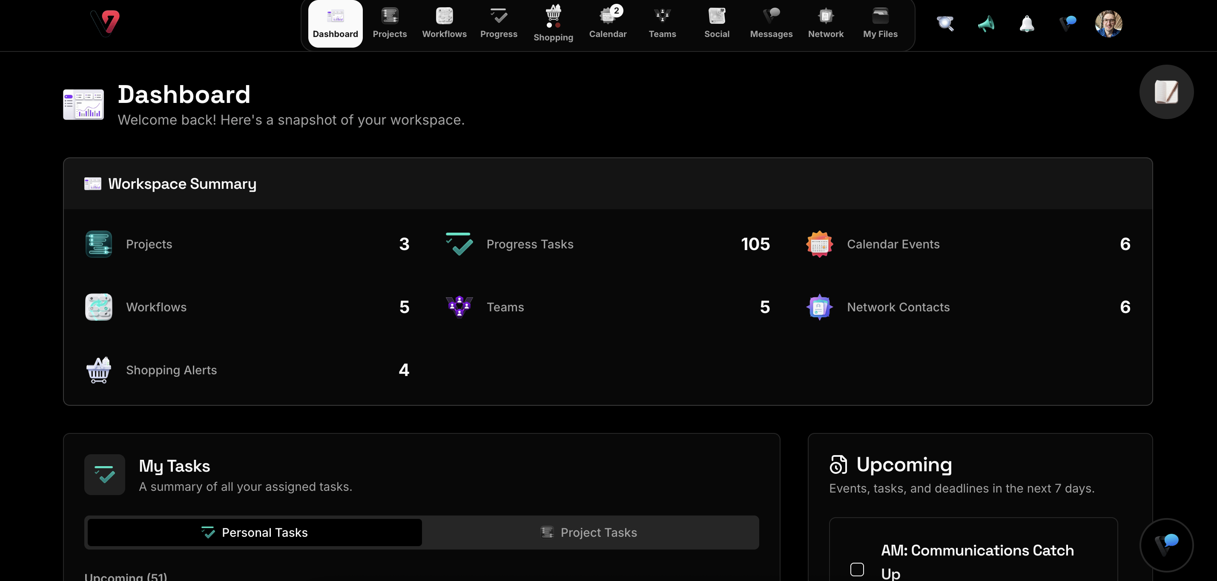Open the notepad floating button
1217x581 pixels.
[1166, 91]
